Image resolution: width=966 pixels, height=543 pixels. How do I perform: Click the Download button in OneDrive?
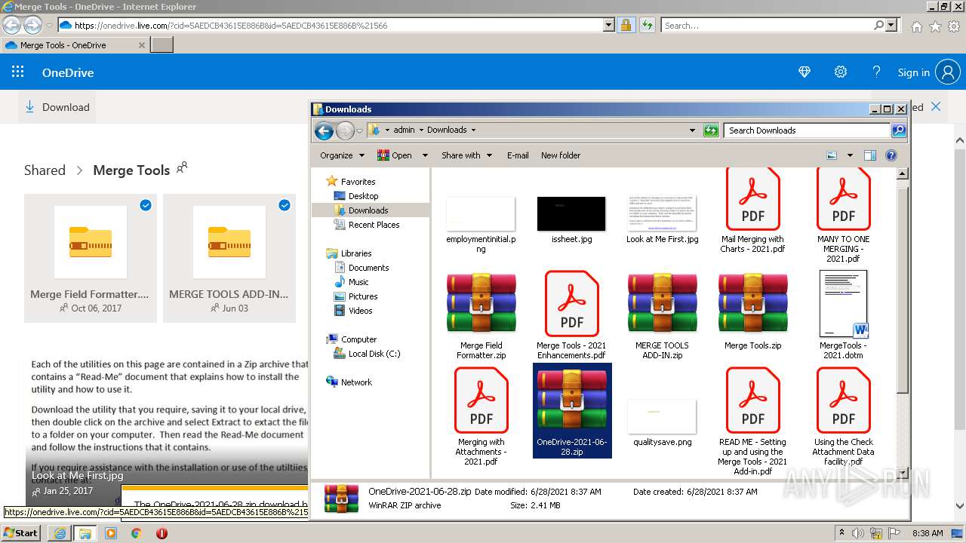tap(57, 107)
